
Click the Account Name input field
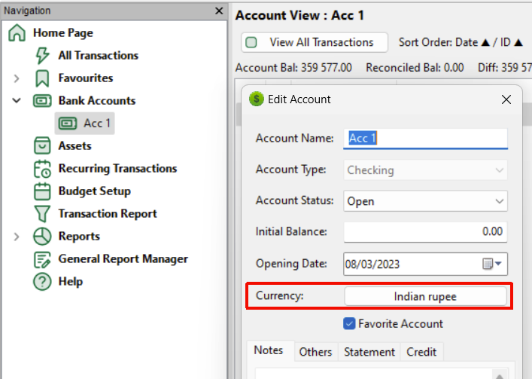click(x=425, y=139)
